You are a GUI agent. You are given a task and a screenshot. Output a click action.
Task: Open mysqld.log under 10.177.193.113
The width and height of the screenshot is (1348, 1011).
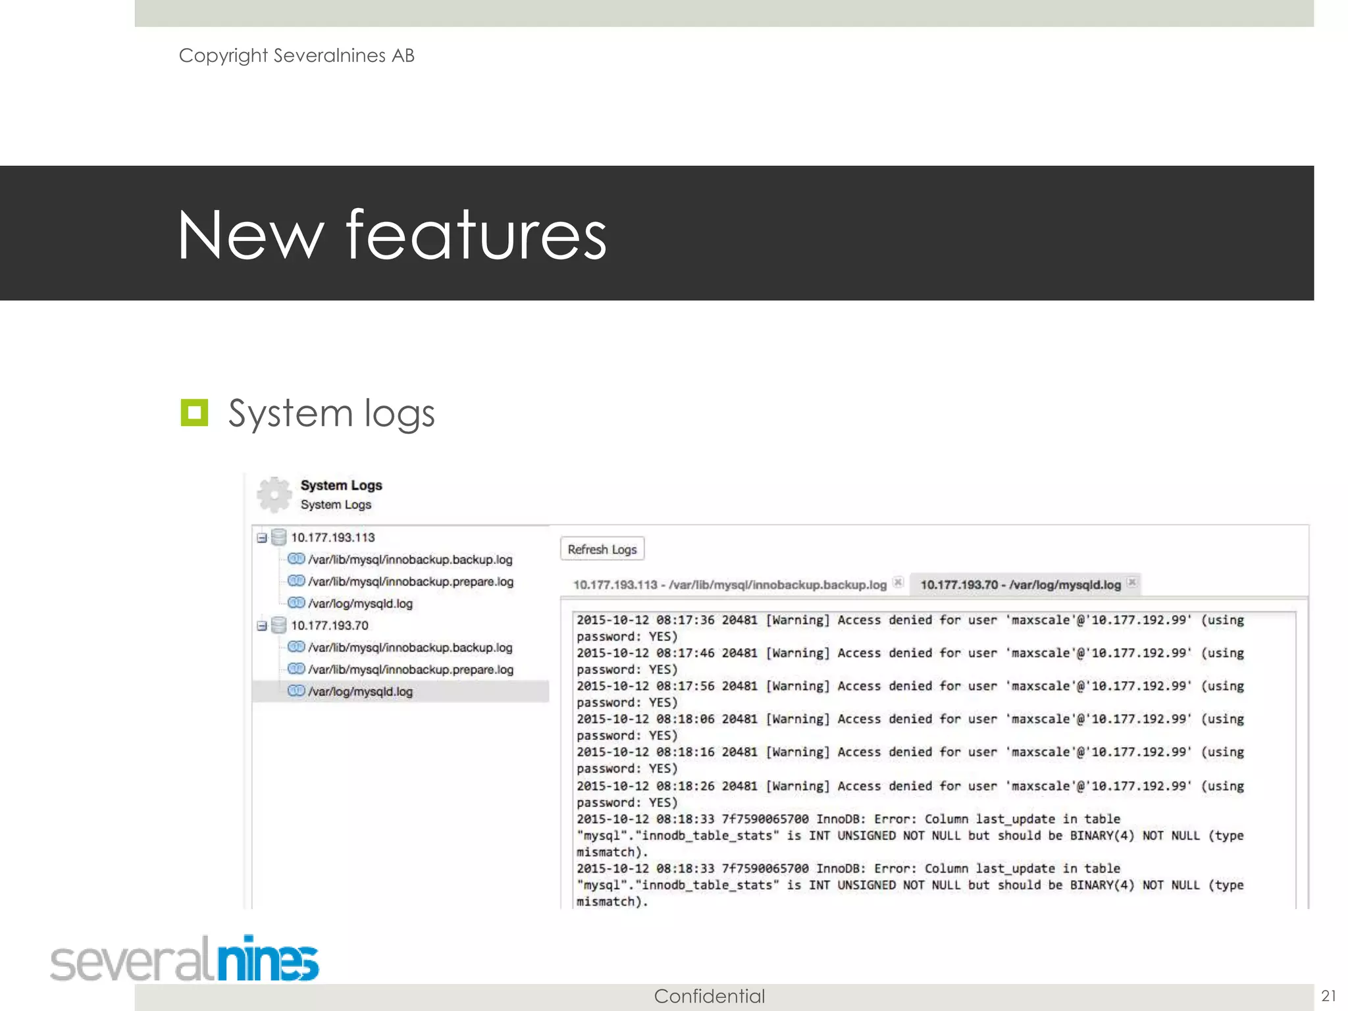pos(360,604)
